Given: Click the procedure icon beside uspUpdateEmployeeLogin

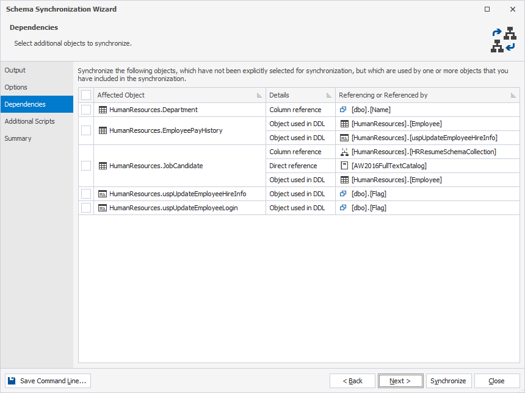Looking at the screenshot, I should (x=101, y=208).
